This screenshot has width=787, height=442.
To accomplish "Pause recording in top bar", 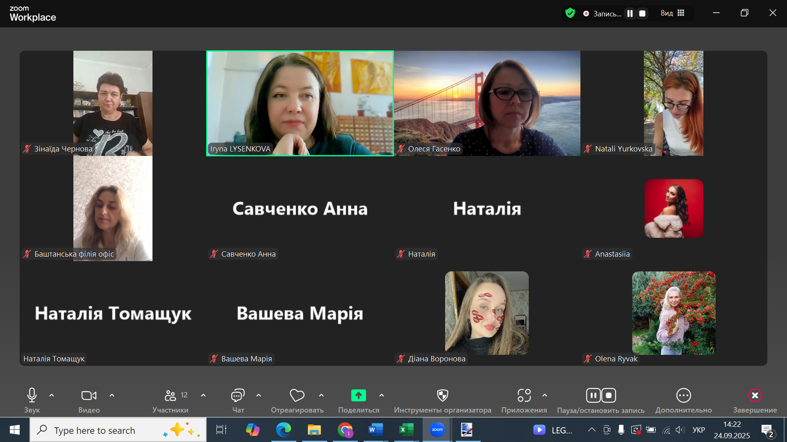I will point(630,14).
